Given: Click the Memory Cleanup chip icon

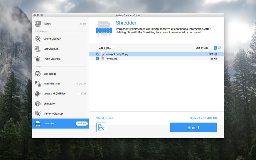Looking at the screenshot, I should pyautogui.click(x=37, y=114).
